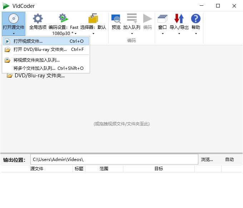Maximize the VidCoder window
This screenshot has width=243, height=208.
(218, 6)
